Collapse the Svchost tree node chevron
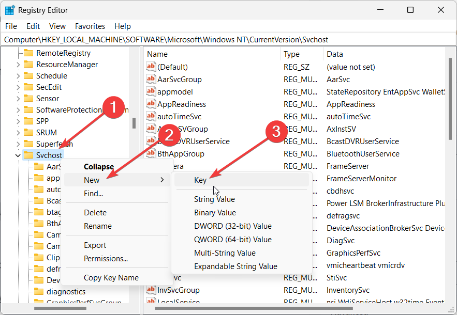 (18, 155)
